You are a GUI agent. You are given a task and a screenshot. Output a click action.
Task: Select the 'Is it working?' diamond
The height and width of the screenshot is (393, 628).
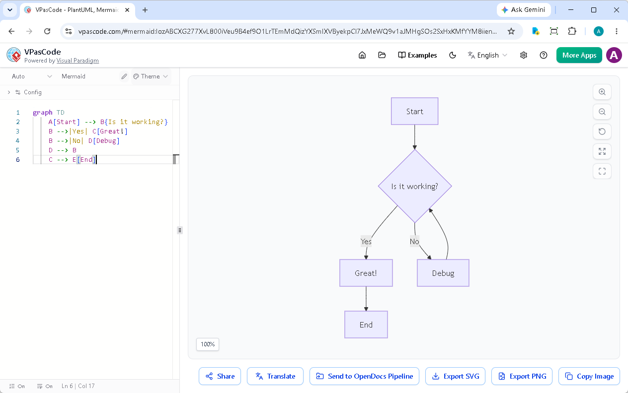[x=415, y=187]
